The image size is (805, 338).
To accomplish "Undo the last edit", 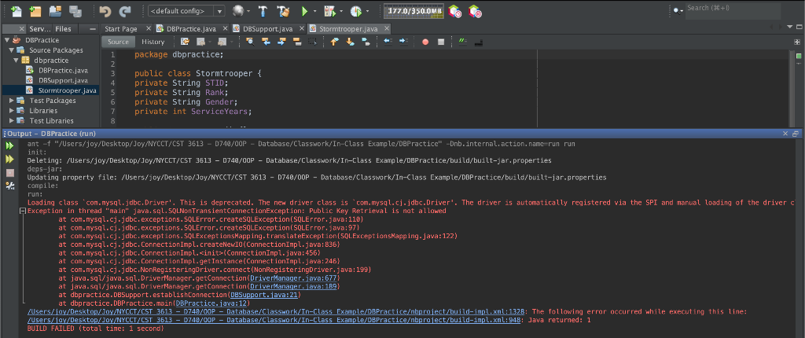I will [105, 11].
